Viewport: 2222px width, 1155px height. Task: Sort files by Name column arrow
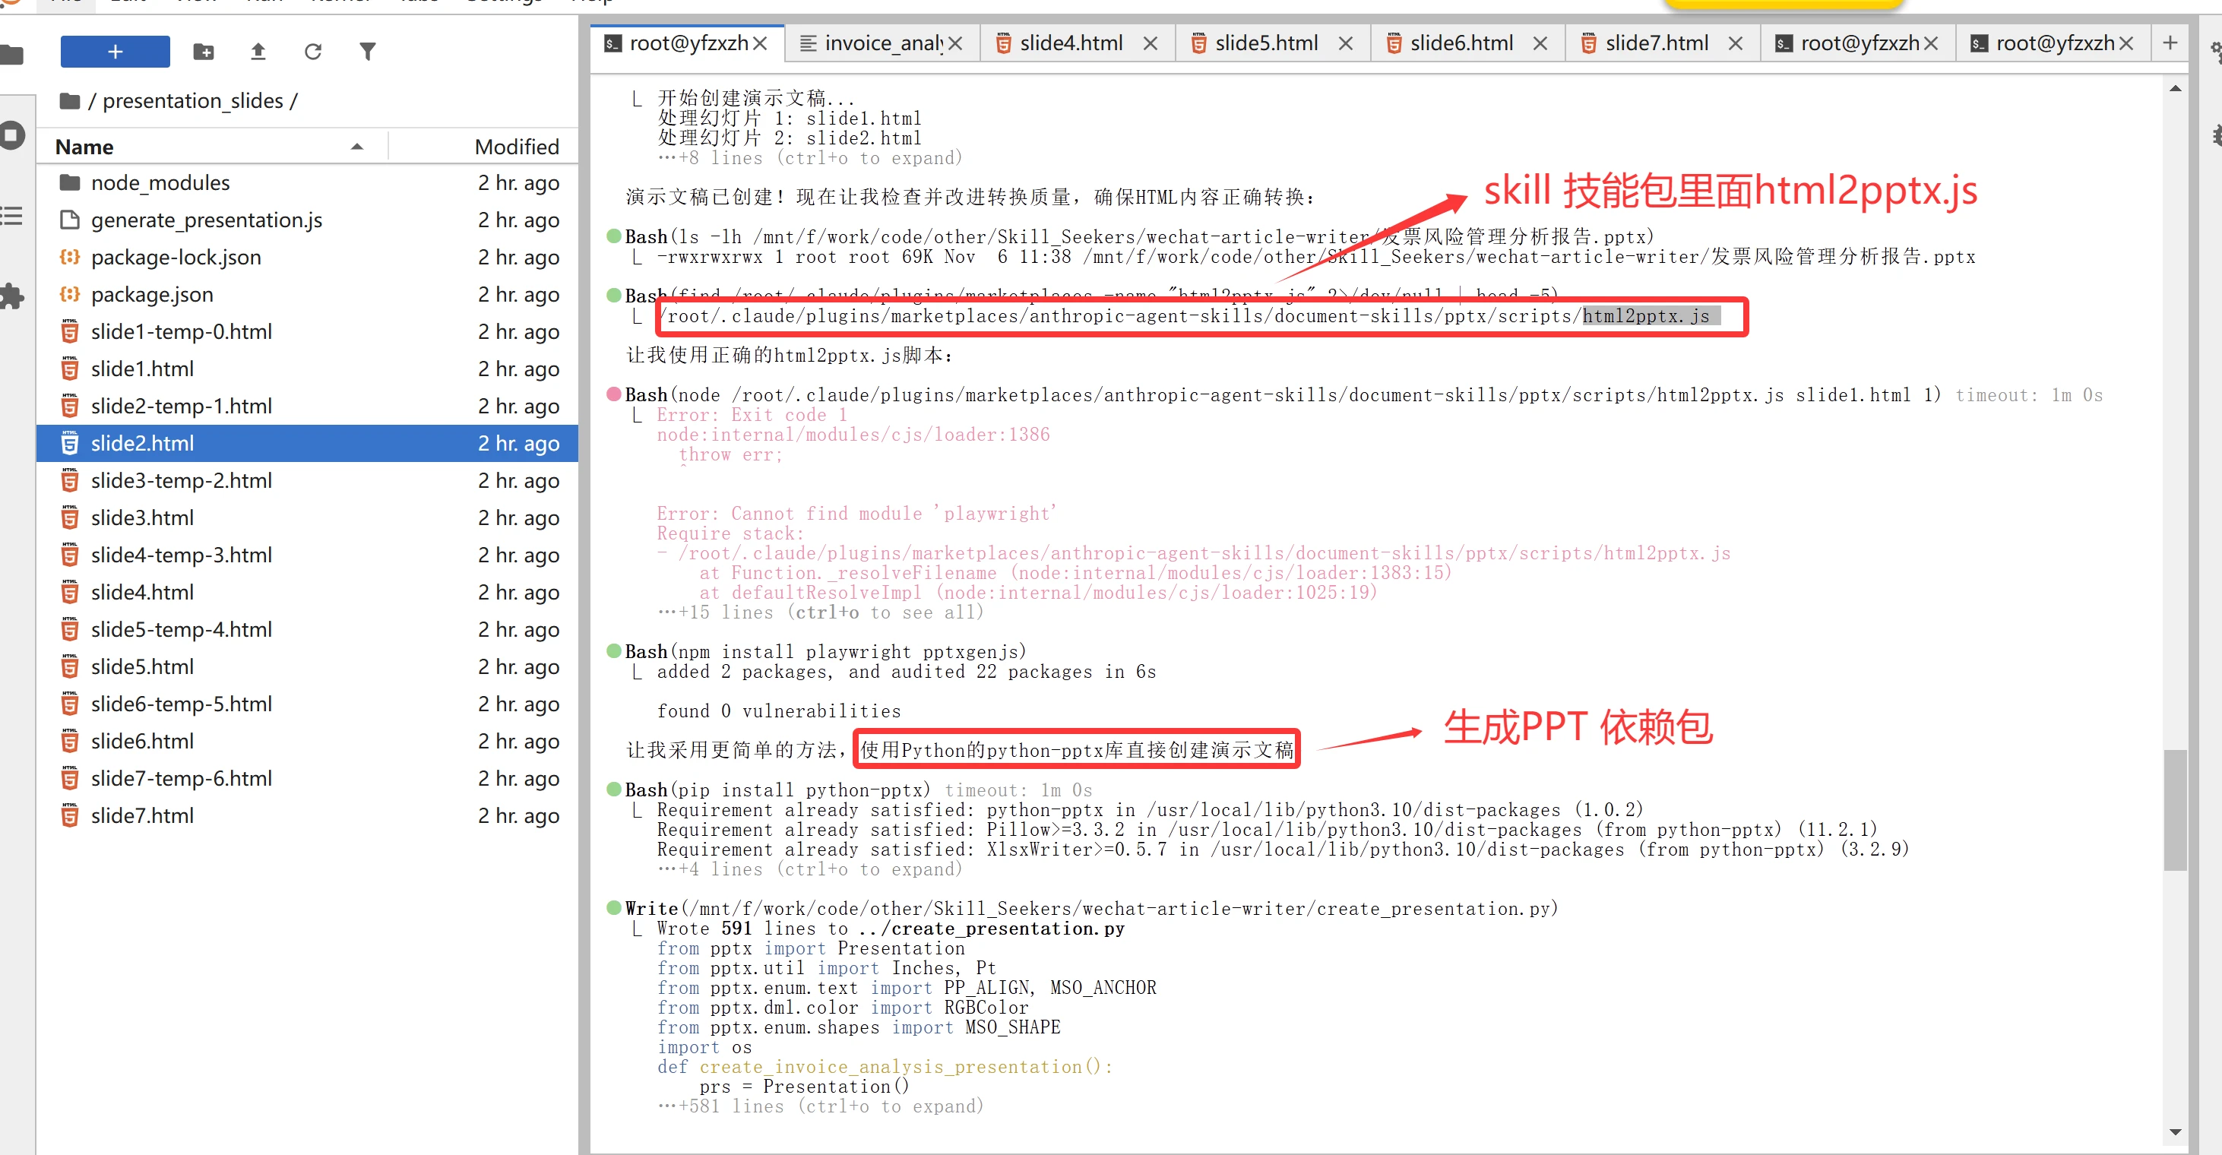pyautogui.click(x=357, y=147)
